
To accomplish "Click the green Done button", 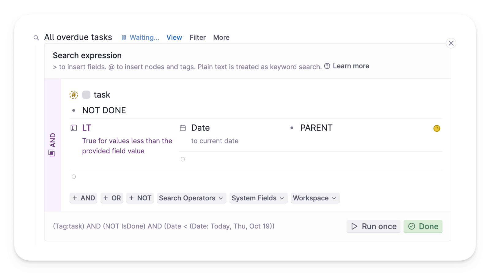I will (423, 226).
